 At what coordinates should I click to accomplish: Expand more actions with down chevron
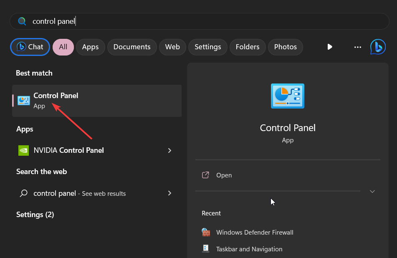click(x=372, y=191)
